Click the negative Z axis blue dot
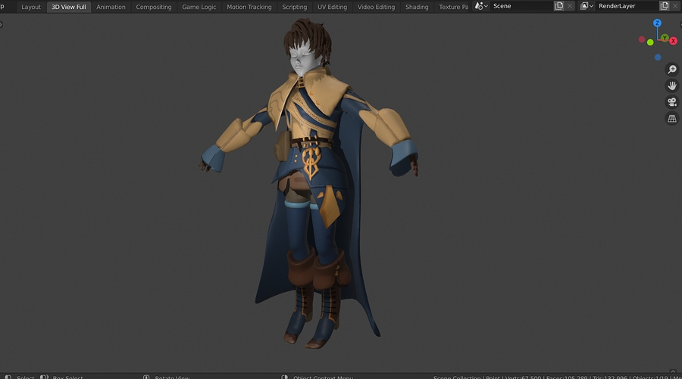The width and height of the screenshot is (682, 379). (x=658, y=57)
